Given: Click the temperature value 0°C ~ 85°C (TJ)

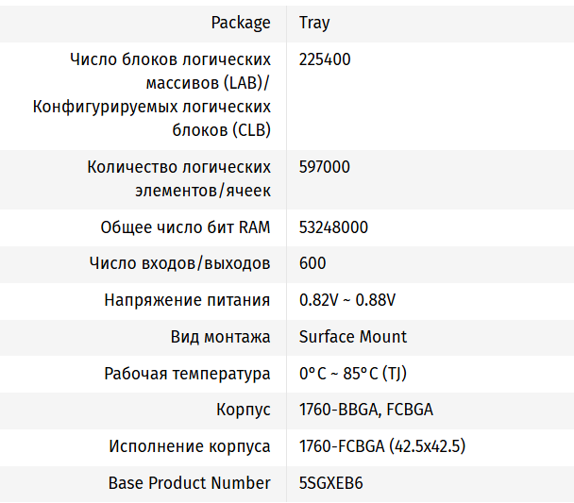Looking at the screenshot, I should click(x=352, y=374).
